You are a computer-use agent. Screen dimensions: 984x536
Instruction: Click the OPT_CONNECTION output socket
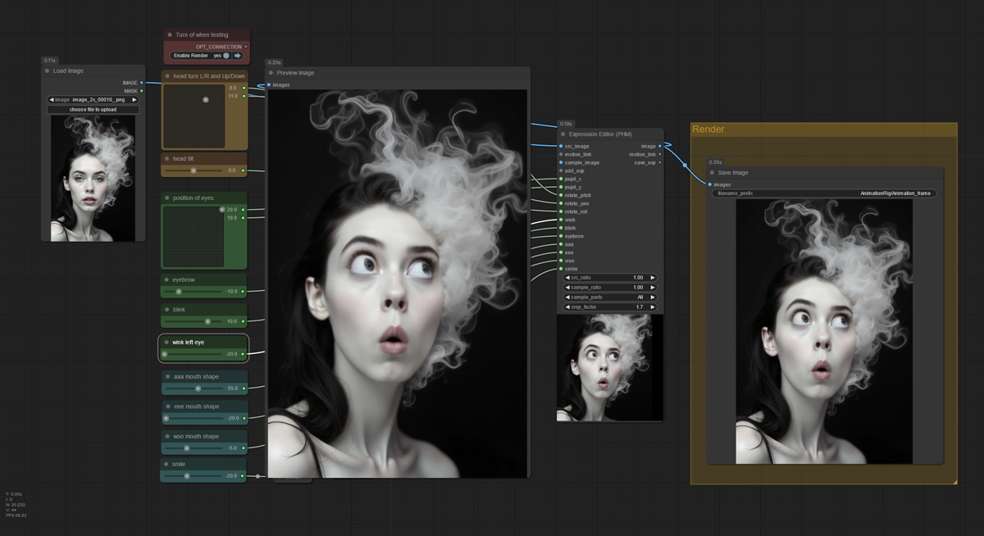click(x=245, y=47)
